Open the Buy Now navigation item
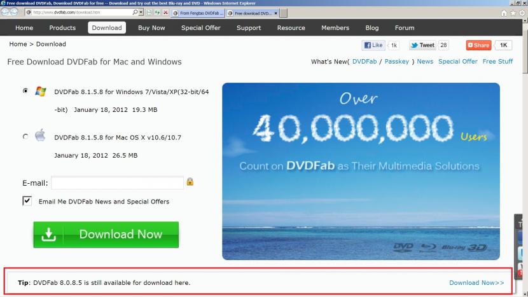This screenshot has width=528, height=297. tap(151, 27)
